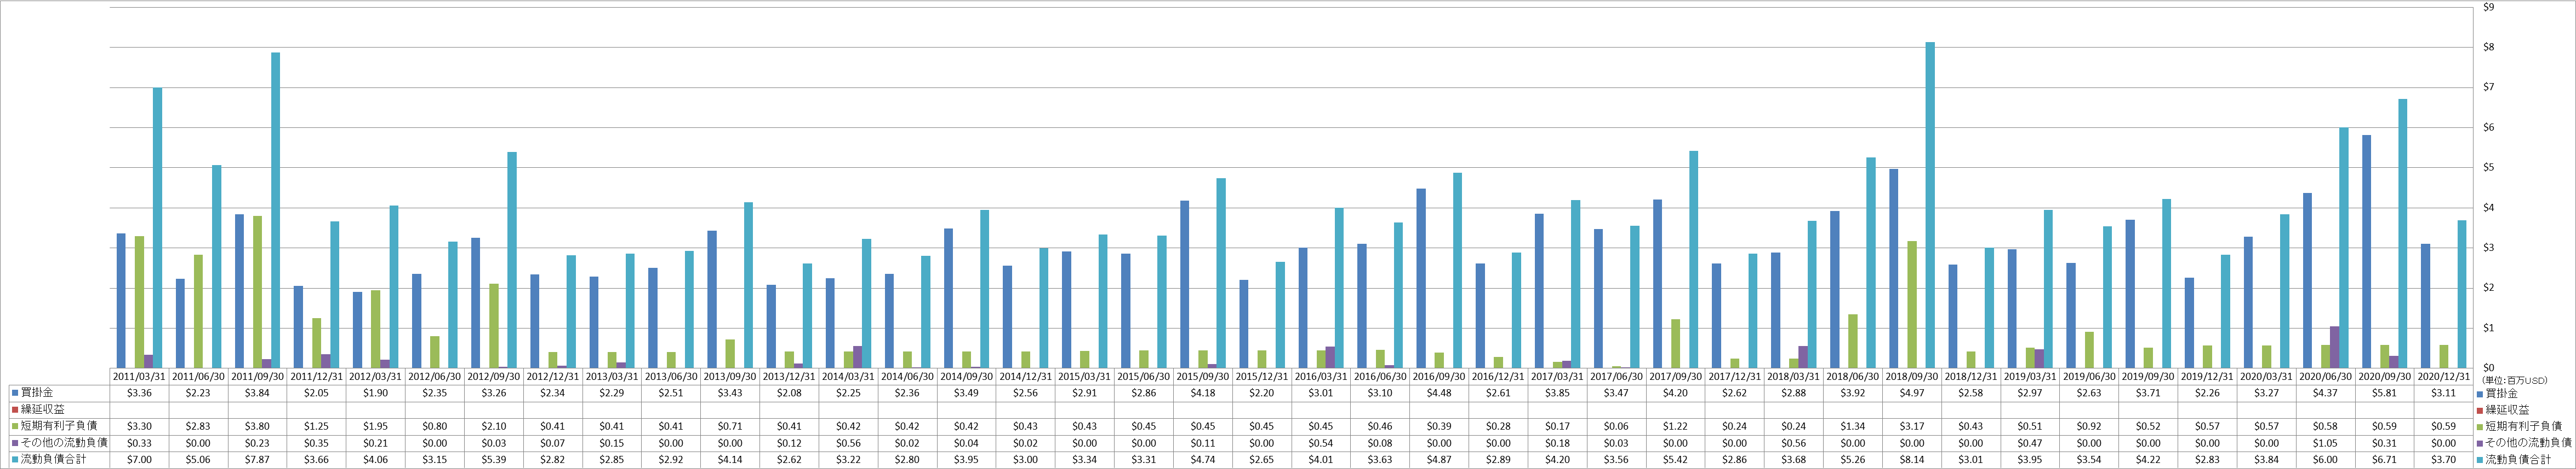Click the $3.36 cell under 2011/03/31
2576x469 pixels.
138,393
